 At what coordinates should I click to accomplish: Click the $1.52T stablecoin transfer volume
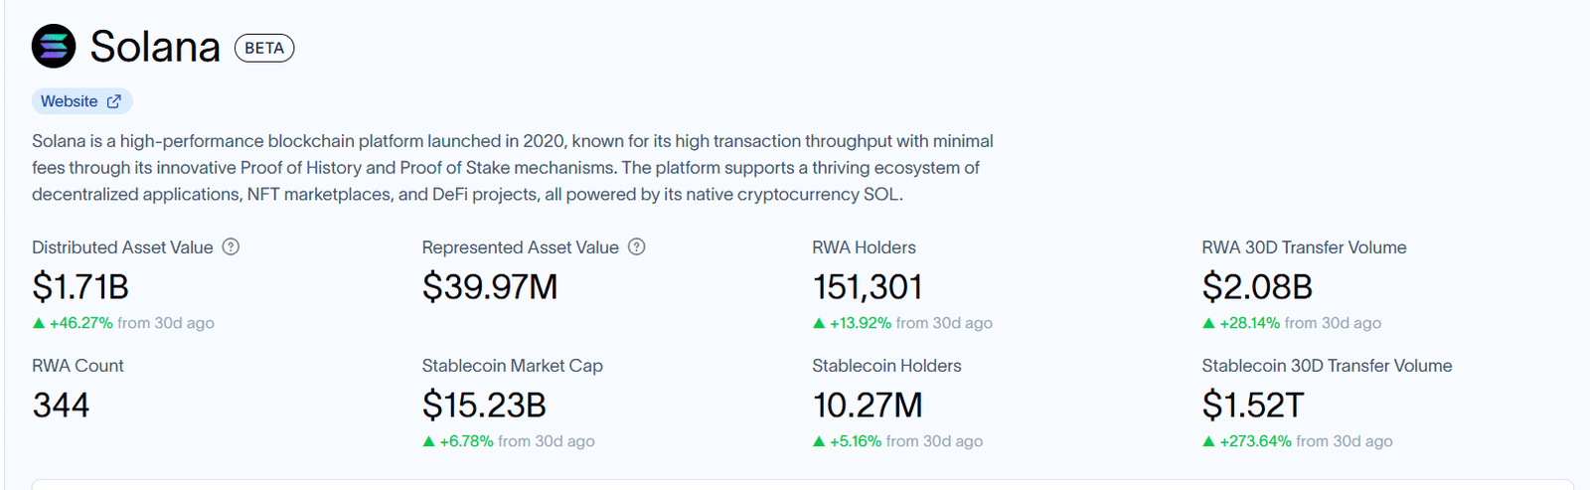[1252, 406]
